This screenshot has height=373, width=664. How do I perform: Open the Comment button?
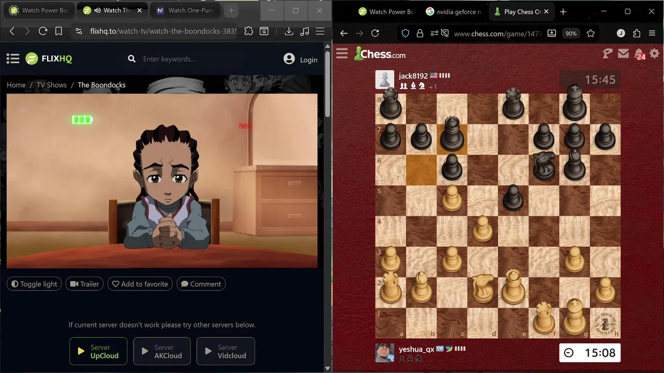pyautogui.click(x=201, y=284)
